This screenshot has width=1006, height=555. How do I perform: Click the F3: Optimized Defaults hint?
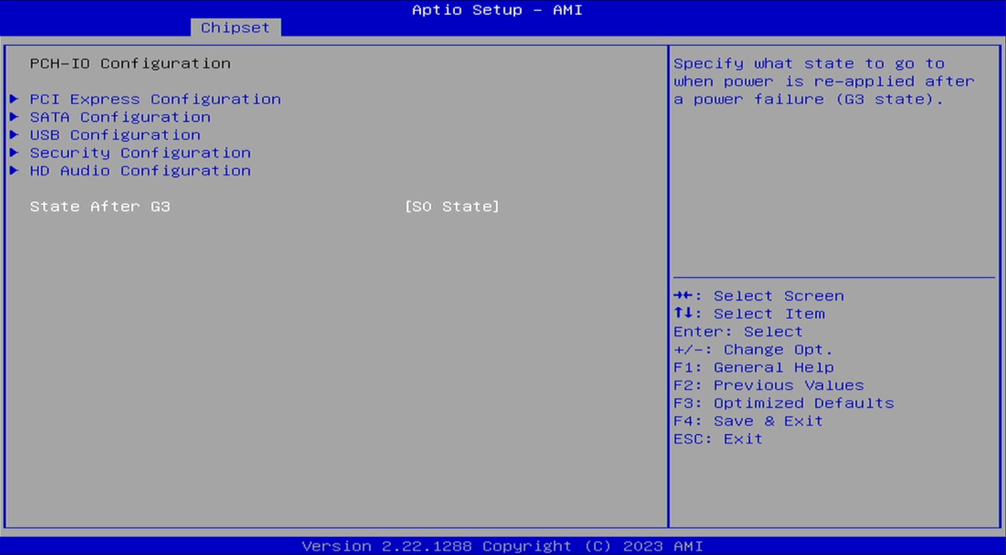(784, 403)
